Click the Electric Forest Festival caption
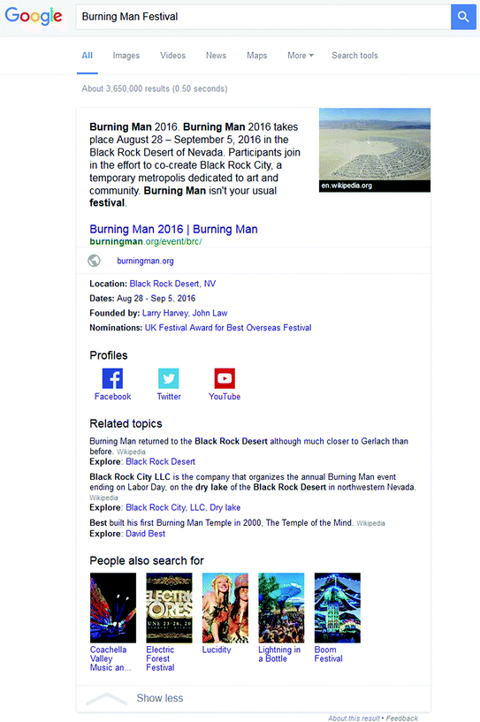 point(160,658)
